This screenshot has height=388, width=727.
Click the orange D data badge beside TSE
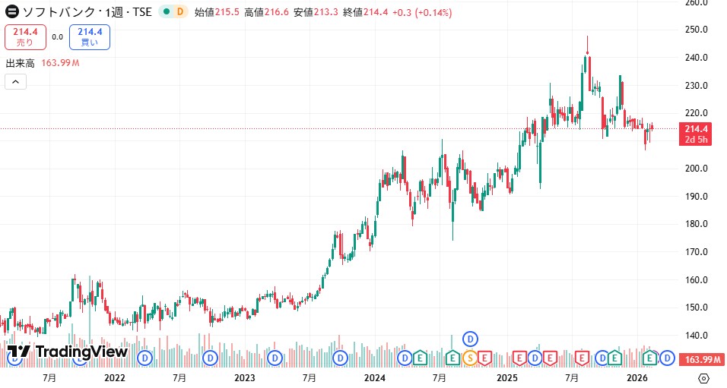pos(180,11)
